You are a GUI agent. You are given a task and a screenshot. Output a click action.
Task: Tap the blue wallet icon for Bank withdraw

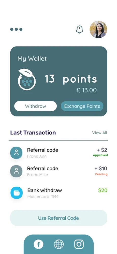click(16, 193)
